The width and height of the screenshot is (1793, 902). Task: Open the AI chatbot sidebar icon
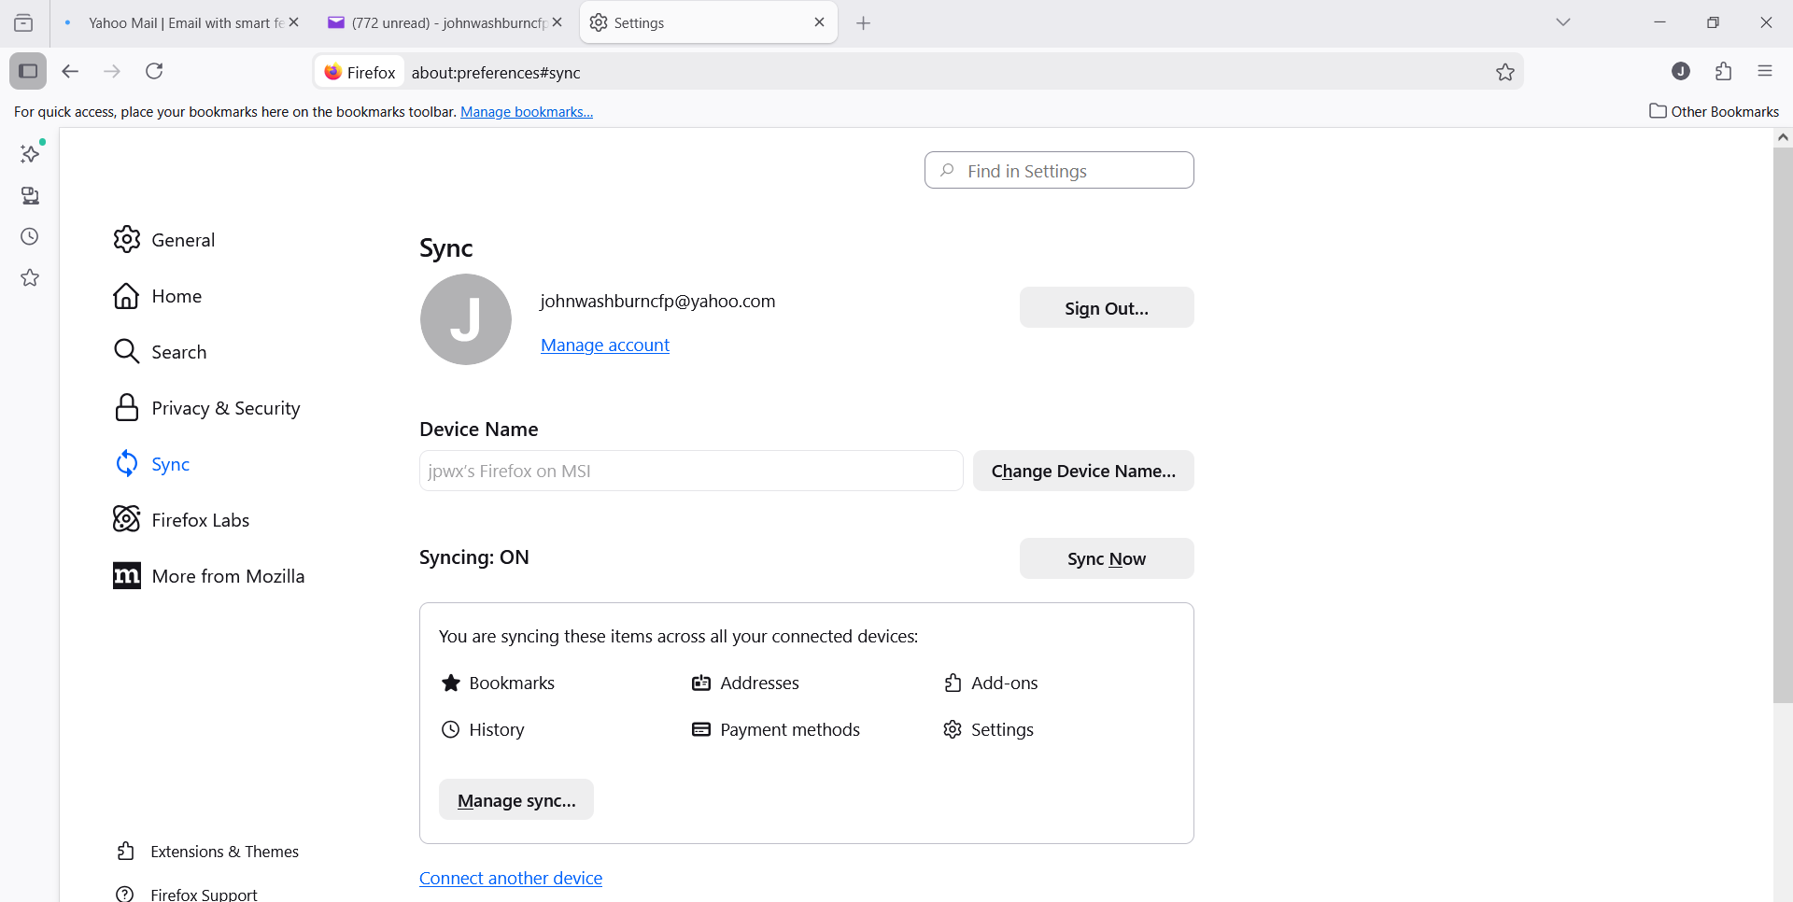[30, 154]
